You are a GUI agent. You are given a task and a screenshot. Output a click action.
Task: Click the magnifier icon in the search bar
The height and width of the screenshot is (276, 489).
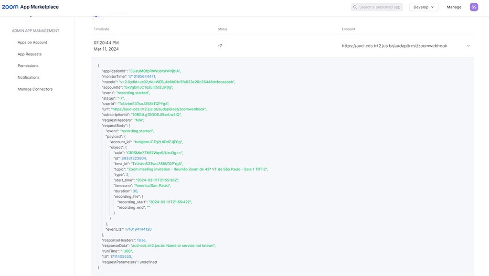click(354, 7)
